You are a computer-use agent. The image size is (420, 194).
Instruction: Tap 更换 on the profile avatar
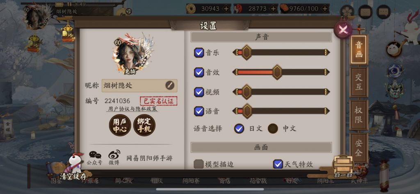tap(130, 72)
